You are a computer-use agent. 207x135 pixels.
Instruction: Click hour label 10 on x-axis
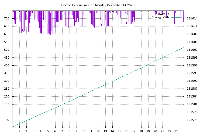pos(84,131)
